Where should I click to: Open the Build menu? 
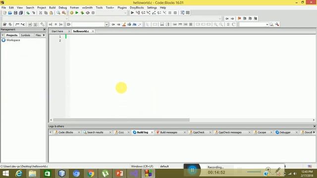[52, 7]
